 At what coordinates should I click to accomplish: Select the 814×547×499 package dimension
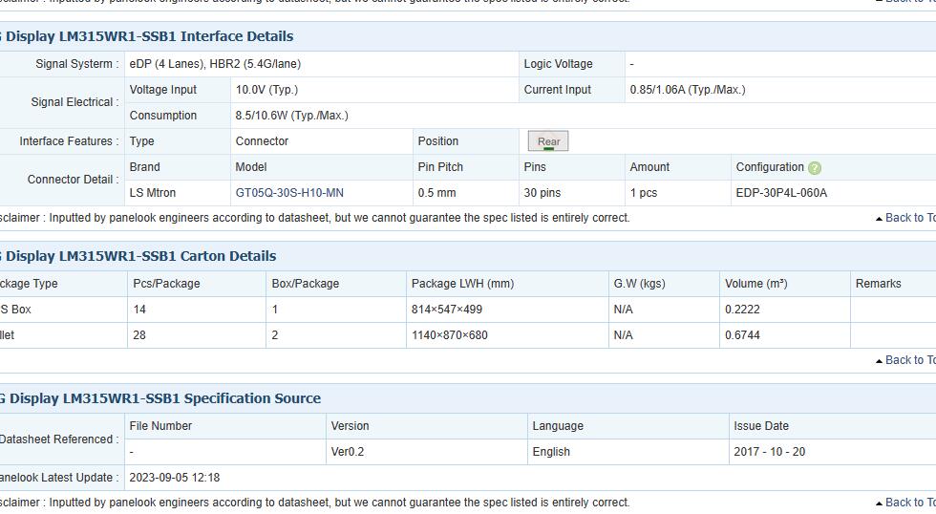[447, 310]
